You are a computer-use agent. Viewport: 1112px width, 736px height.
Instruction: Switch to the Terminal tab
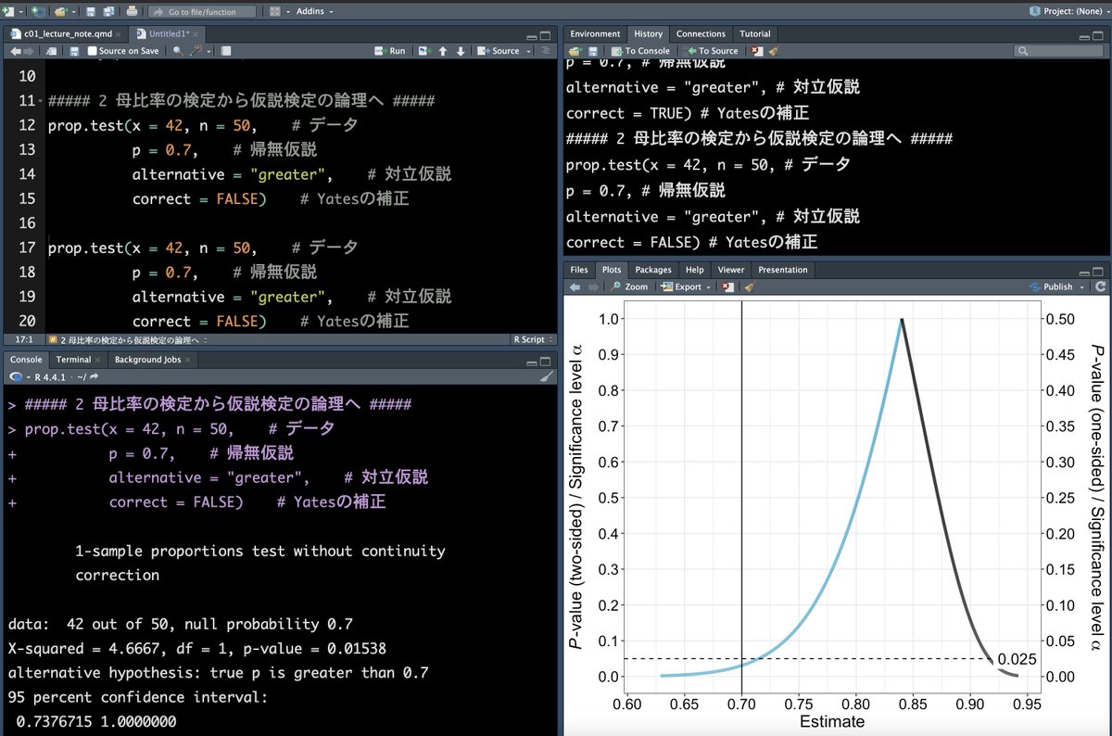(73, 359)
